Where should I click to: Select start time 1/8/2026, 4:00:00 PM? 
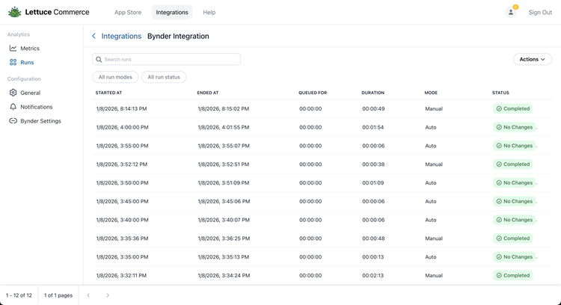tap(122, 127)
